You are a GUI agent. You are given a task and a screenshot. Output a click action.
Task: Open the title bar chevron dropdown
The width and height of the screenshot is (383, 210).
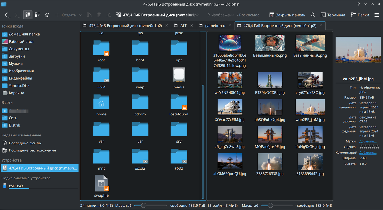coord(365,4)
